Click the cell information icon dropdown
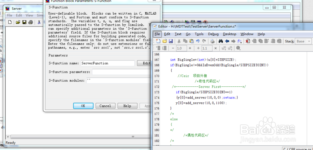The image size is (313, 150). point(238,48)
